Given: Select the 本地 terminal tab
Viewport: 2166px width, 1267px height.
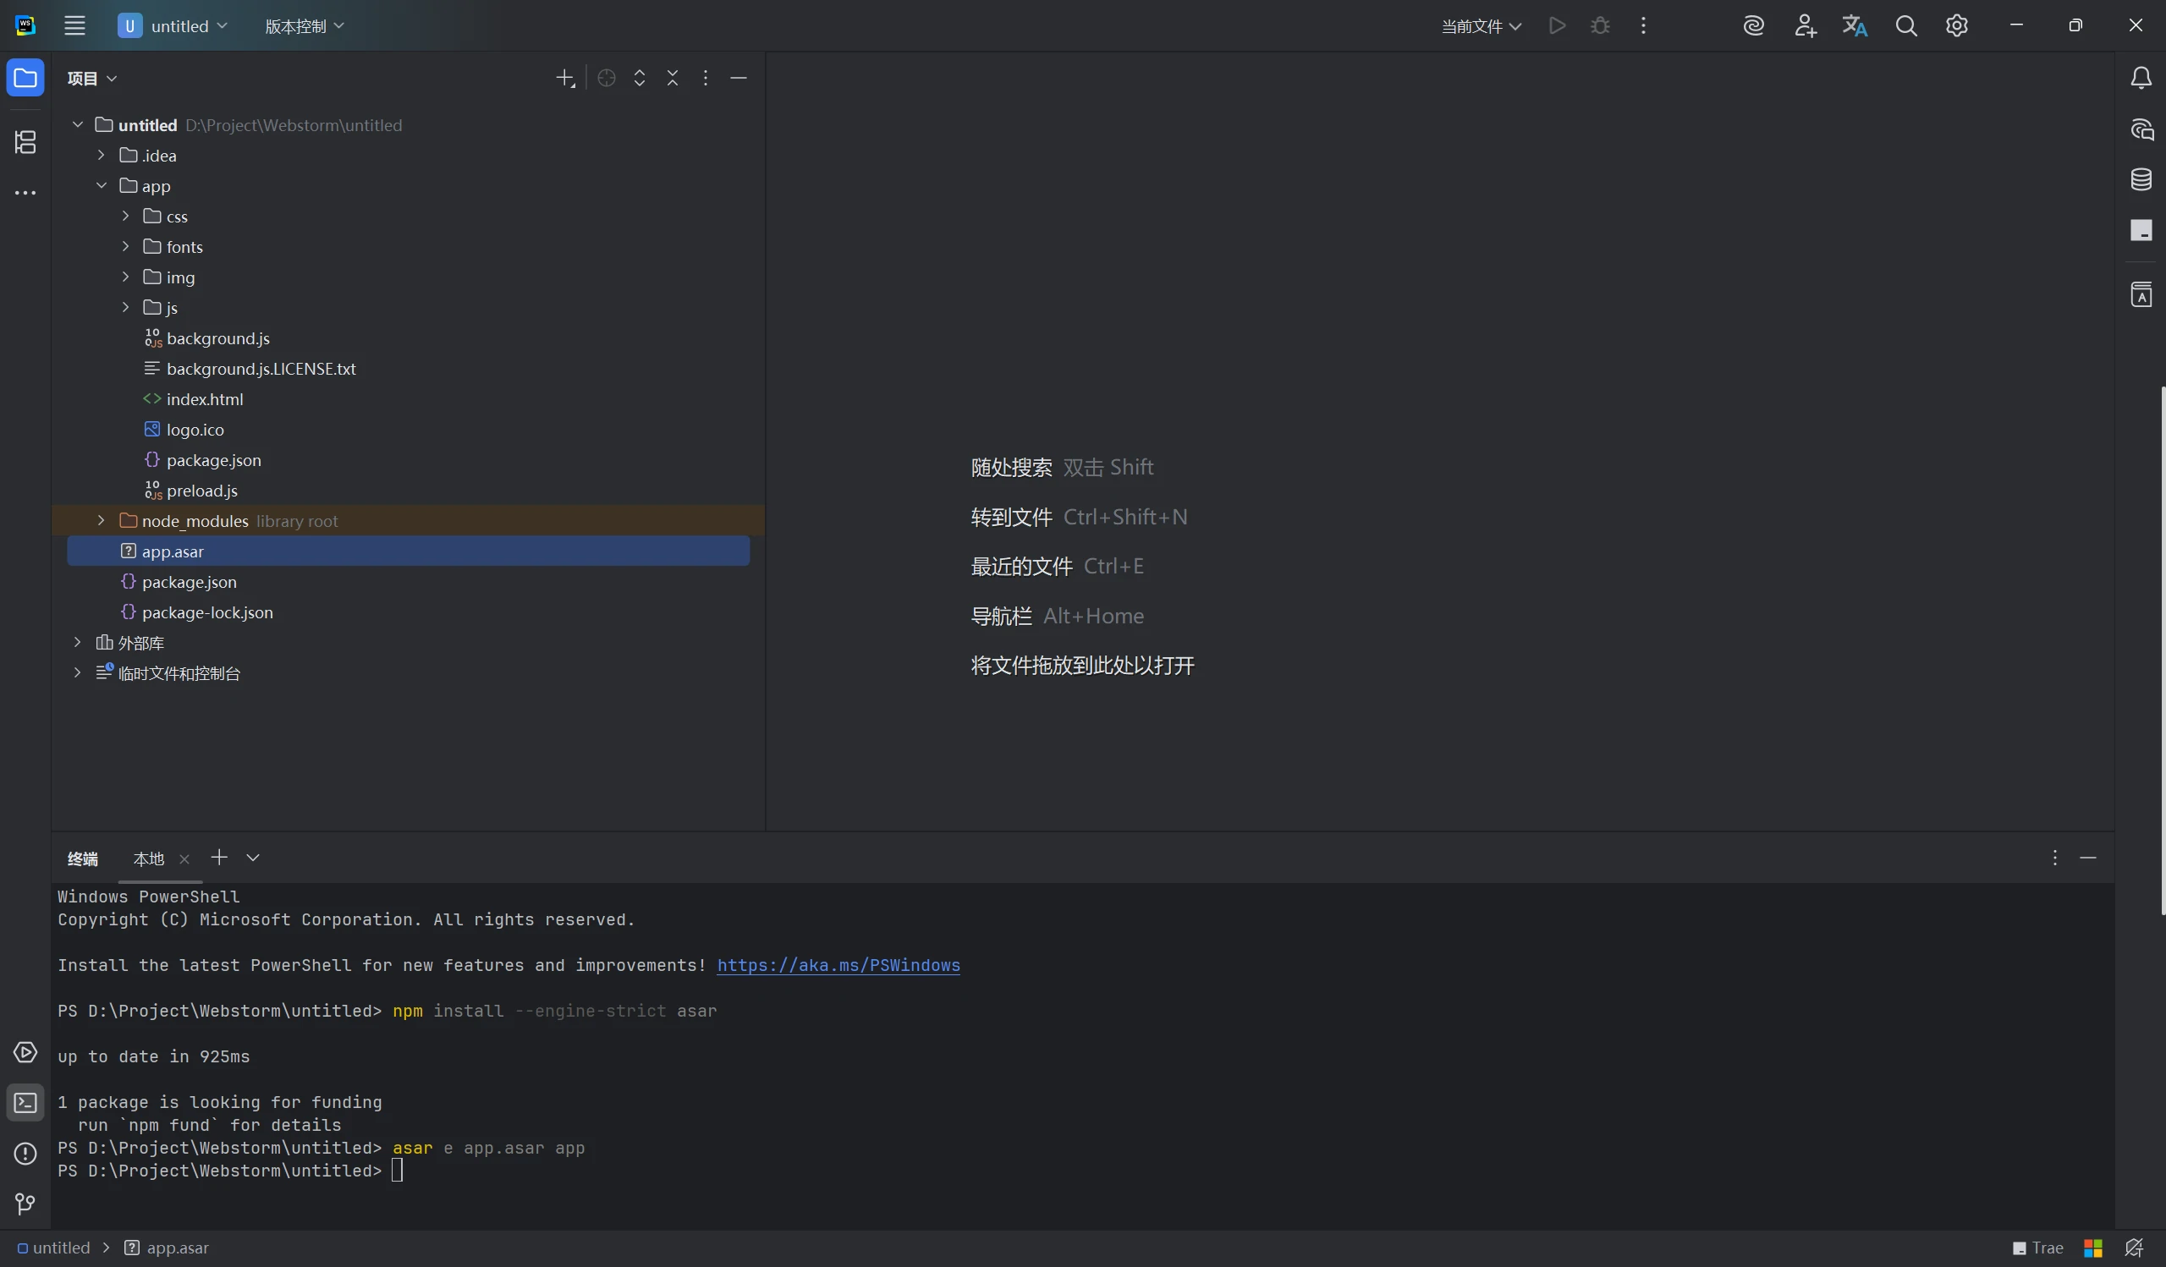Looking at the screenshot, I should 149,858.
